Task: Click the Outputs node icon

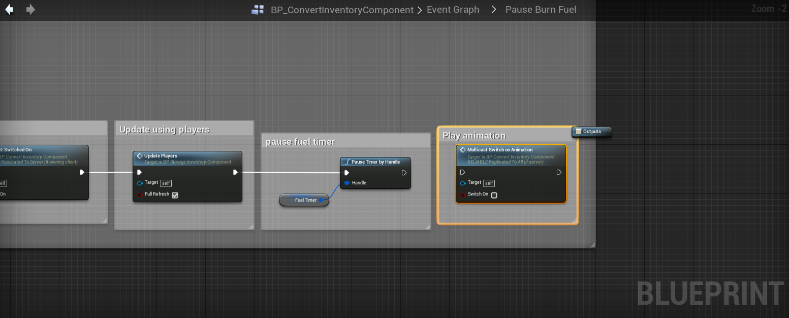Action: coord(578,132)
